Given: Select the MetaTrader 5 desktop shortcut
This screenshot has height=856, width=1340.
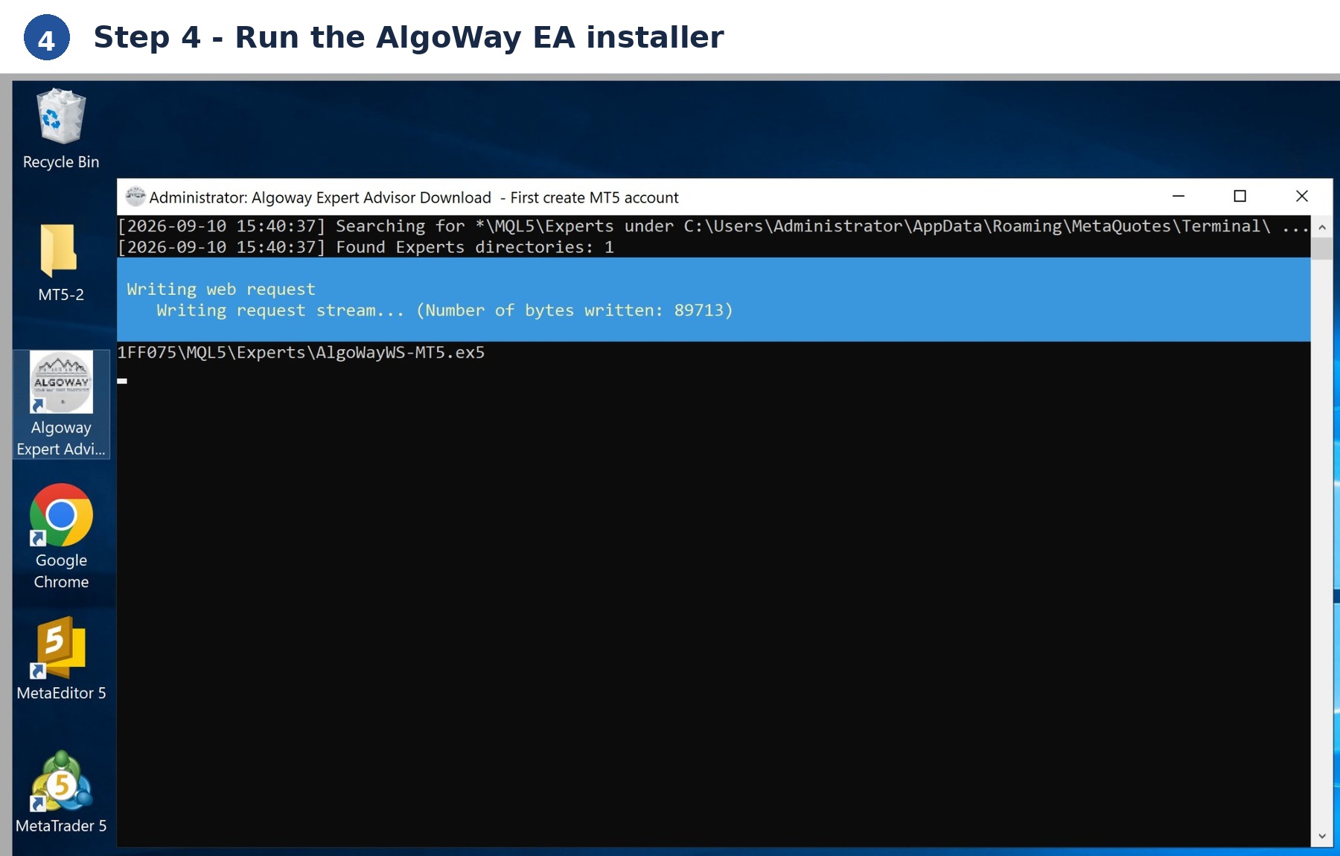Looking at the screenshot, I should (61, 793).
